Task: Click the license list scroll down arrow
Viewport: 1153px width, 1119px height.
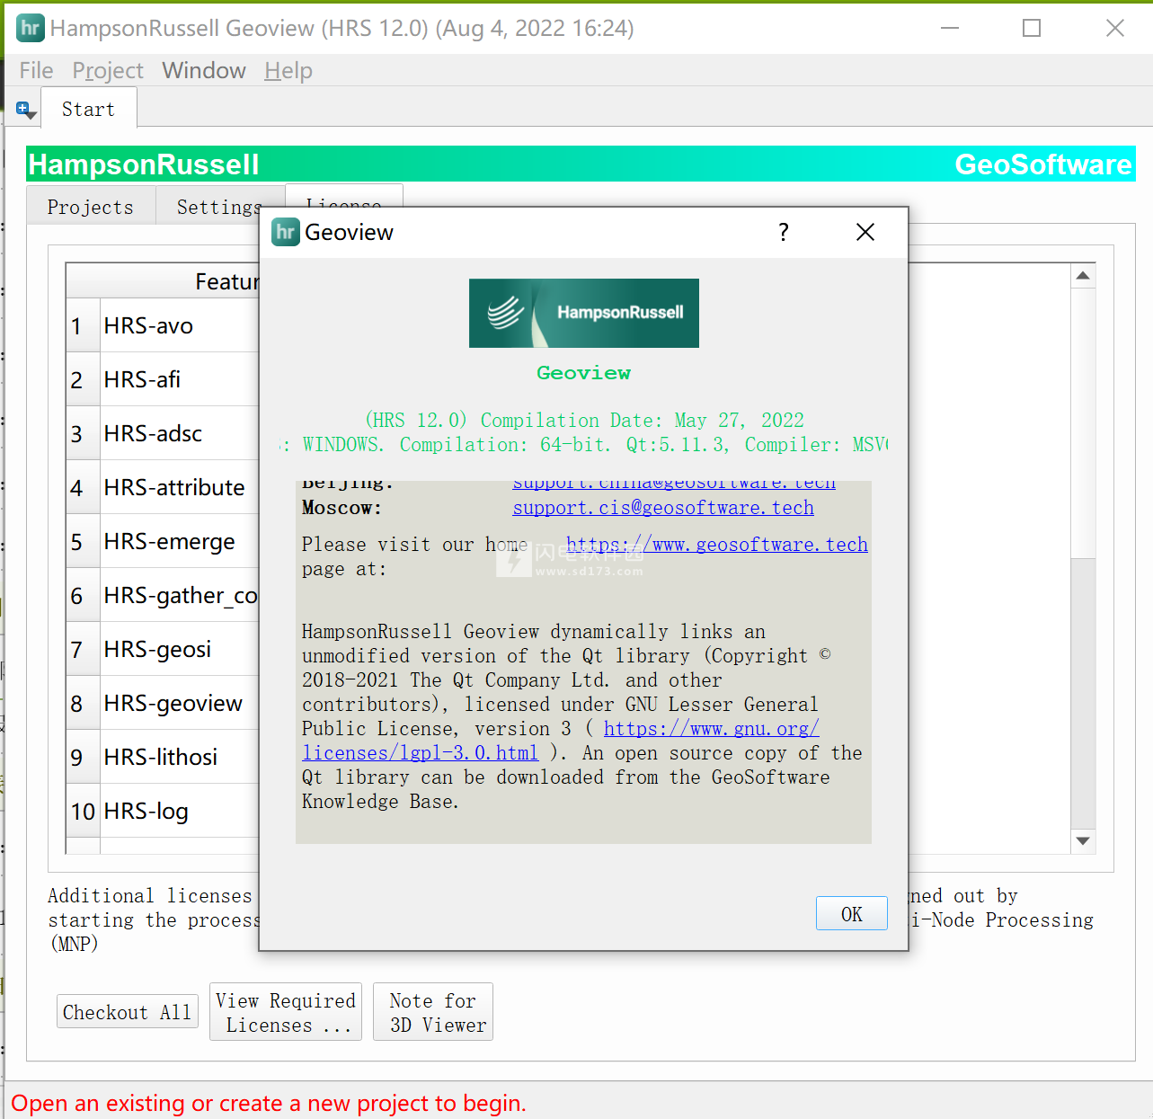Action: point(1083,841)
